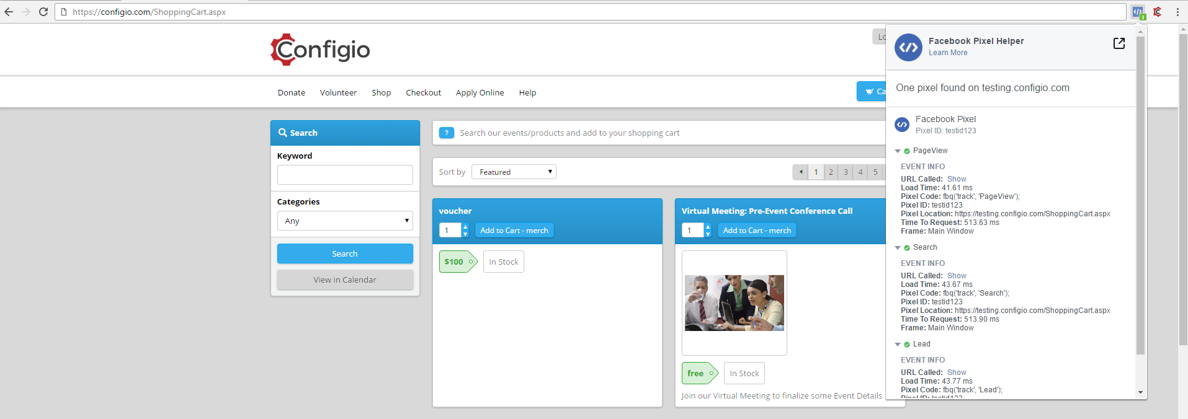
Task: Click the Pixel Helper panel scrollbar
Action: click(1140, 194)
